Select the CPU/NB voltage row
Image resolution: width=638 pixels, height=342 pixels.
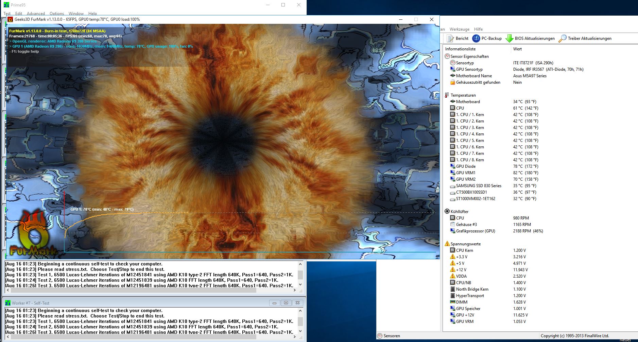(540, 283)
